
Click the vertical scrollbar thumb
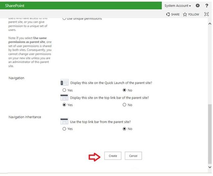click(210, 134)
